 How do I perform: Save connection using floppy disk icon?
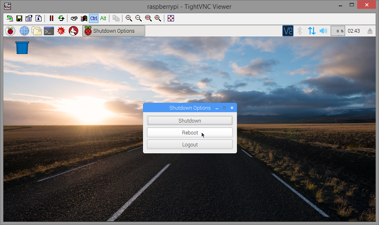(x=19, y=18)
